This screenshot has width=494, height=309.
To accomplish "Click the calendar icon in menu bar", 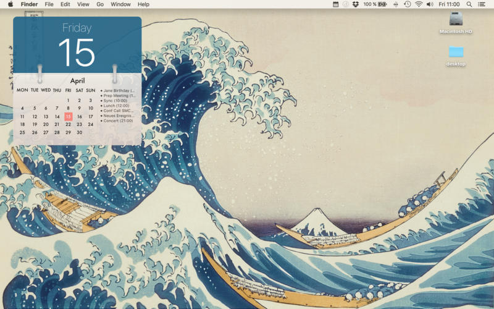I will click(335, 4).
